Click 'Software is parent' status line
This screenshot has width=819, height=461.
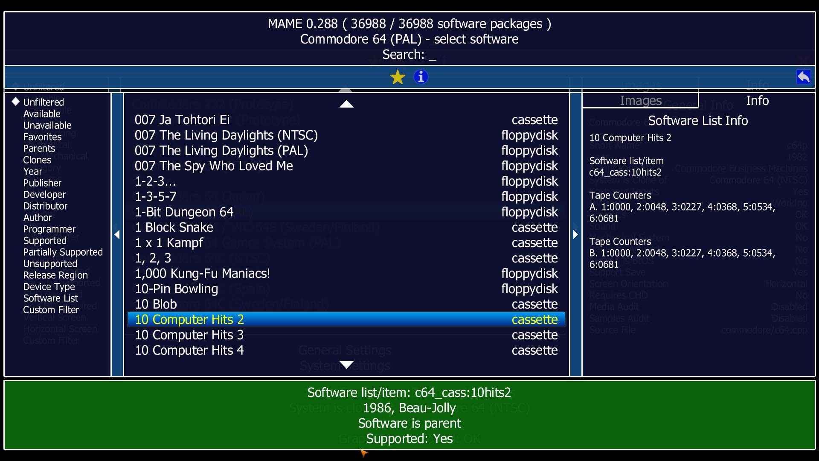409,423
